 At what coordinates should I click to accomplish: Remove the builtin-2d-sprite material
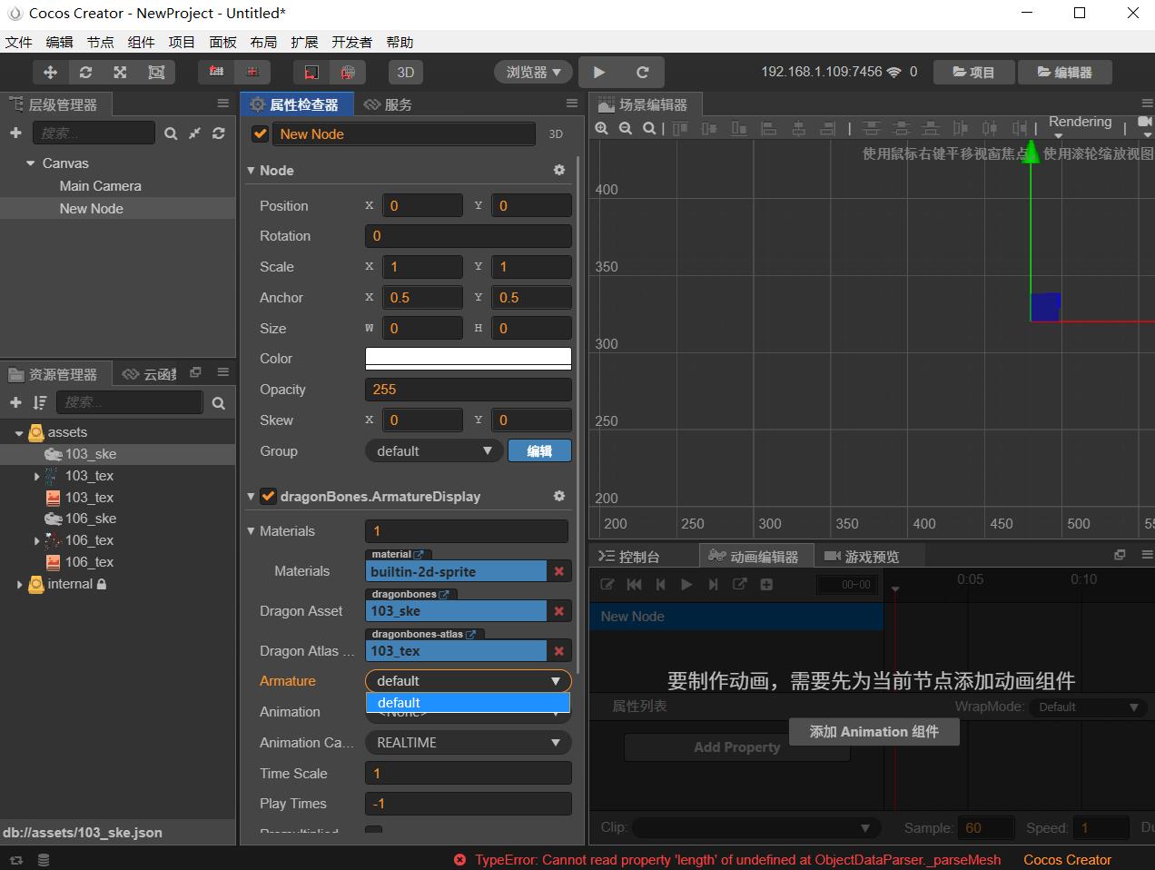[x=559, y=571]
